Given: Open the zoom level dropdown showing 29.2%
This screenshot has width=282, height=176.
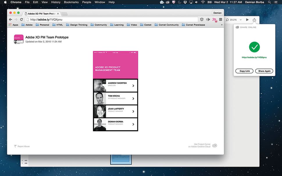Looking at the screenshot, I should coord(240,20).
